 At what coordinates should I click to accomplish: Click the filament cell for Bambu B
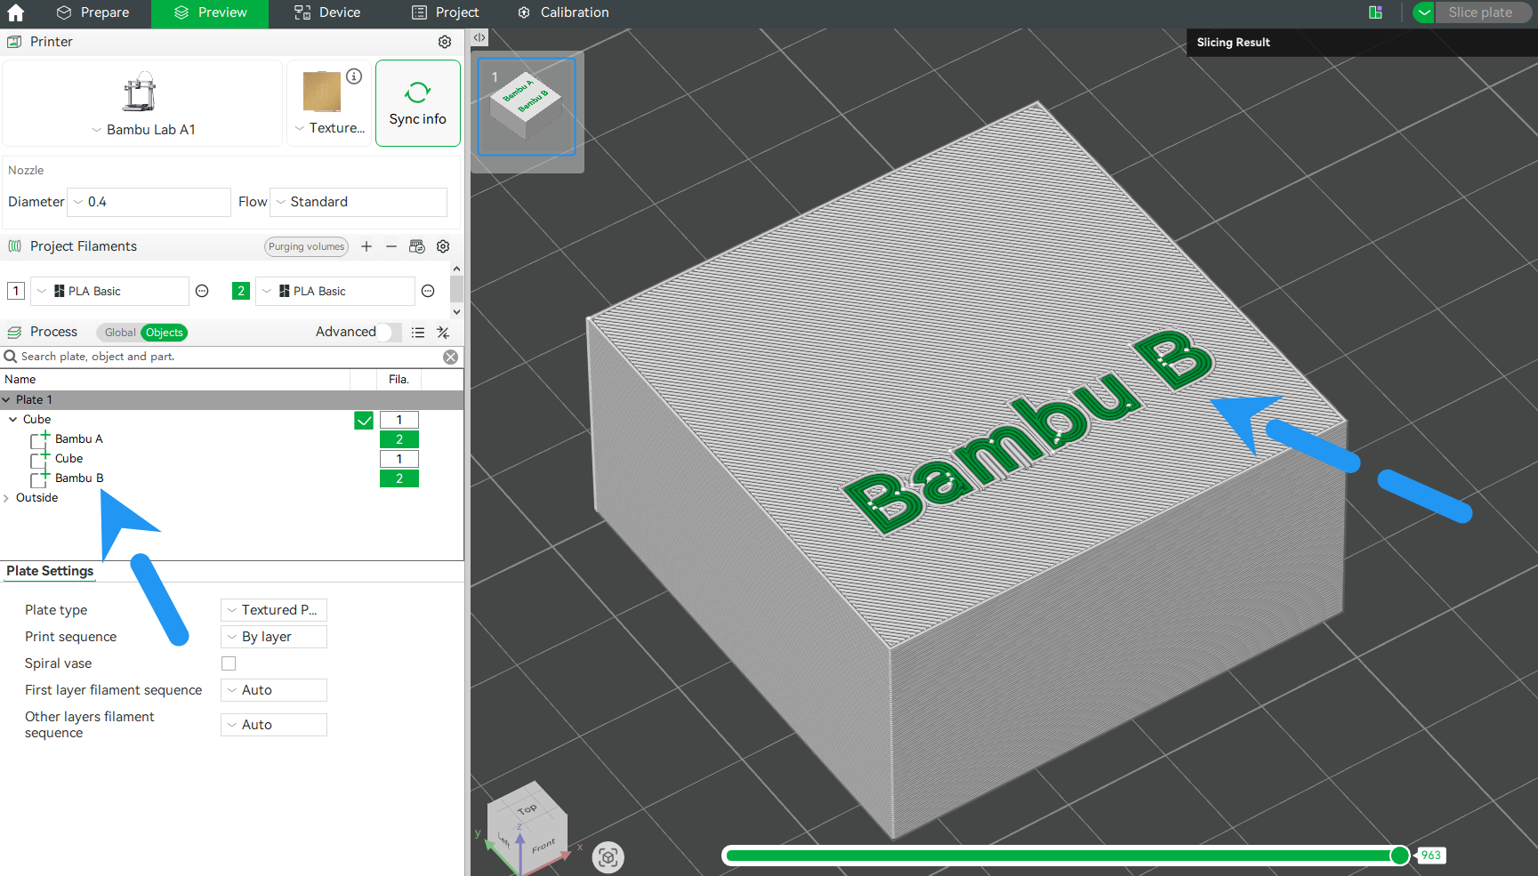click(399, 478)
